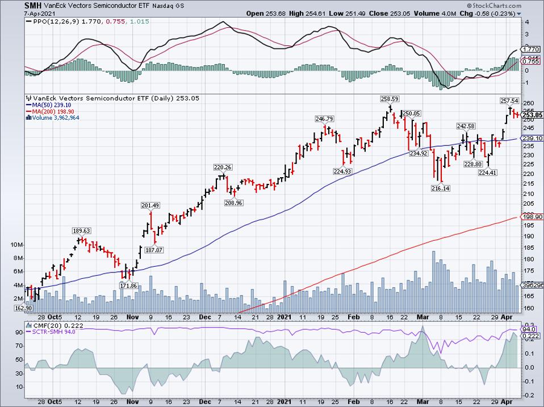Click the 234.92 price callout

tap(419, 153)
